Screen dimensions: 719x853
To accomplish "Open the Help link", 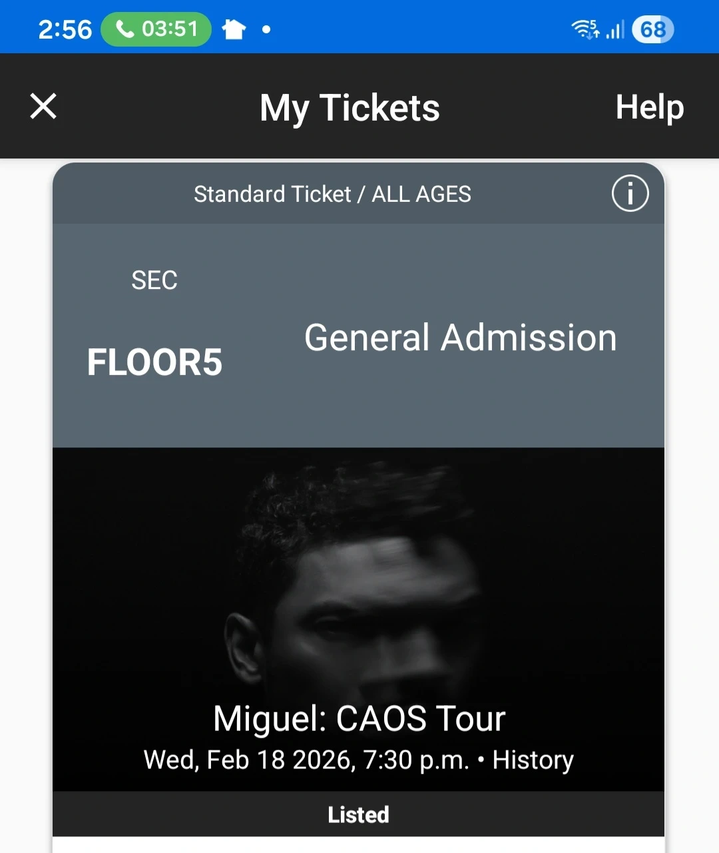I will [x=649, y=107].
